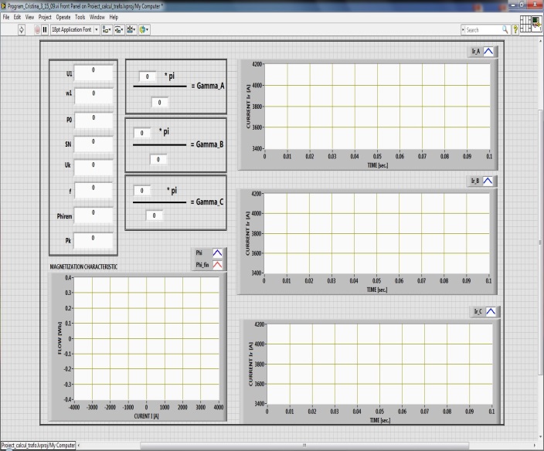Click the search magnifier icon

coord(505,29)
